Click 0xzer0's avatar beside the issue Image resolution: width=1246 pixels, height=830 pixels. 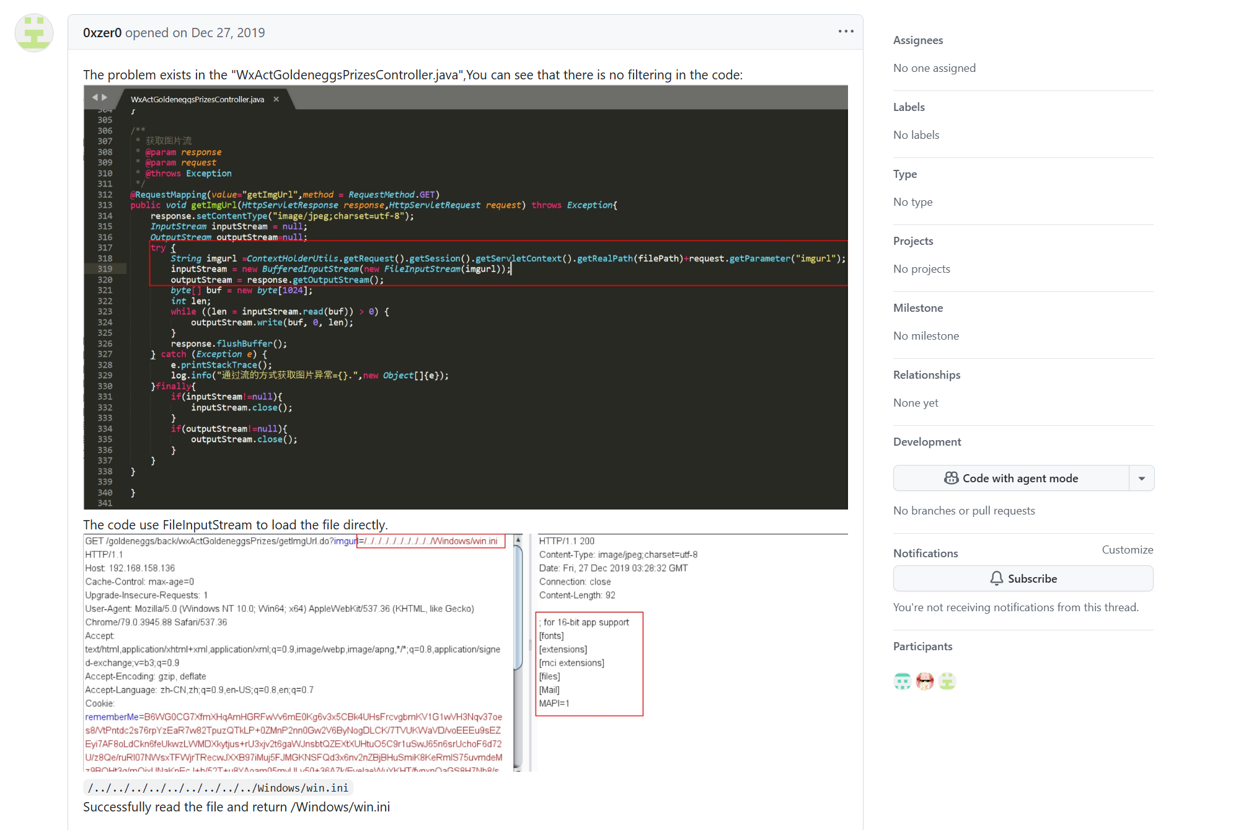(x=34, y=33)
